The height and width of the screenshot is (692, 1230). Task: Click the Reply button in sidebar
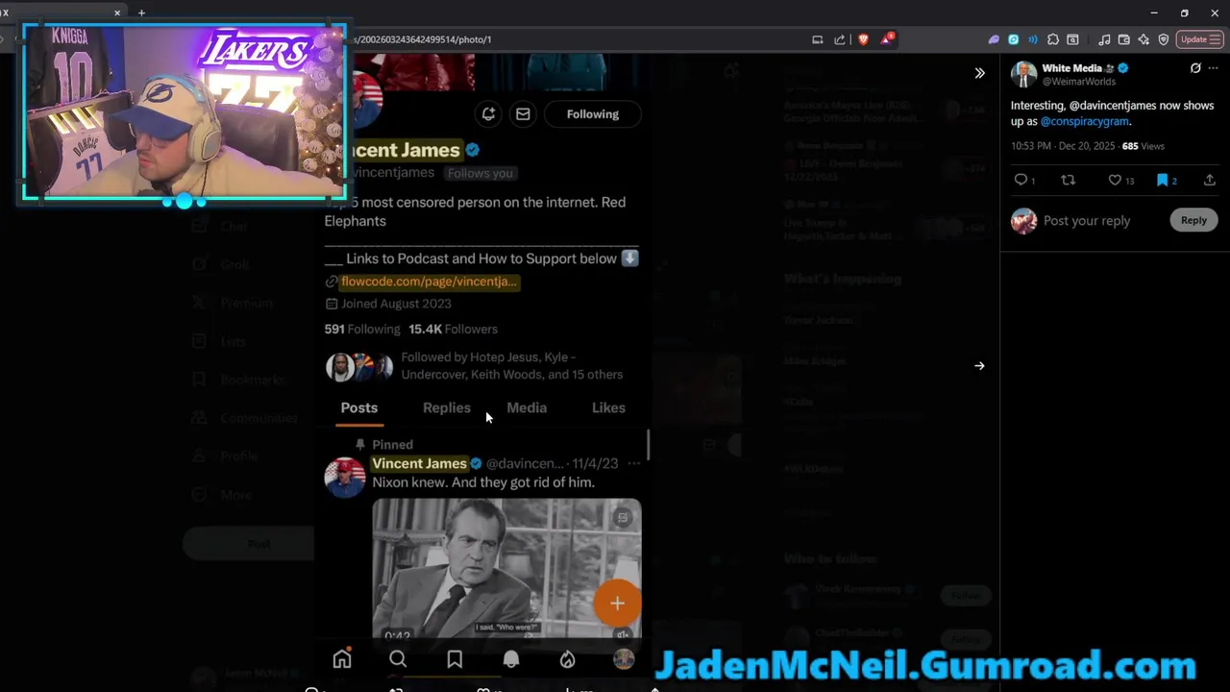(1193, 220)
